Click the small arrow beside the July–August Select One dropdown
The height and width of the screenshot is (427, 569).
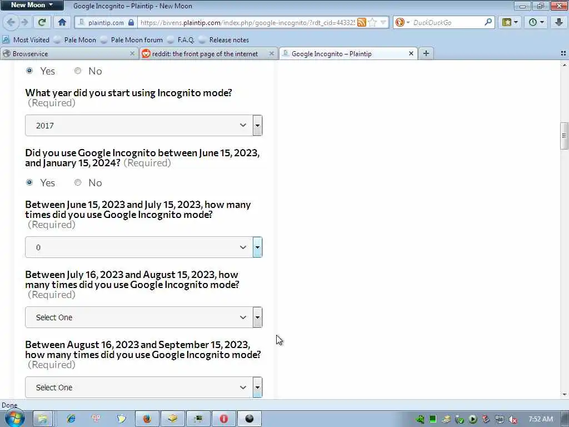257,317
